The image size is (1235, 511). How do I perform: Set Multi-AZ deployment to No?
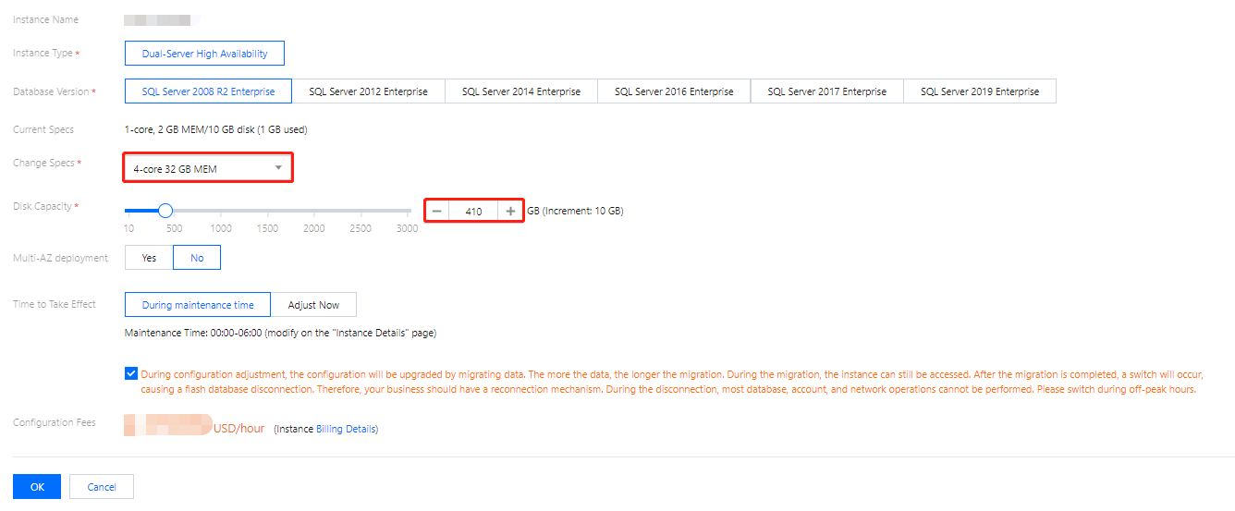point(197,258)
